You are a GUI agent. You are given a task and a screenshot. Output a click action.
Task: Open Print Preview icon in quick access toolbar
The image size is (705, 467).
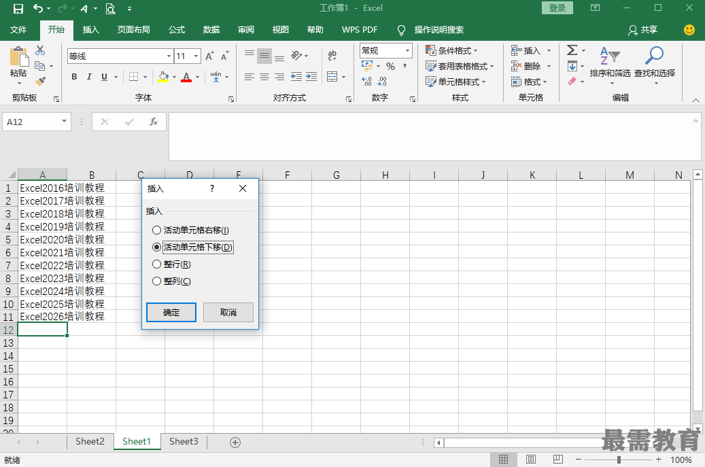coord(110,9)
